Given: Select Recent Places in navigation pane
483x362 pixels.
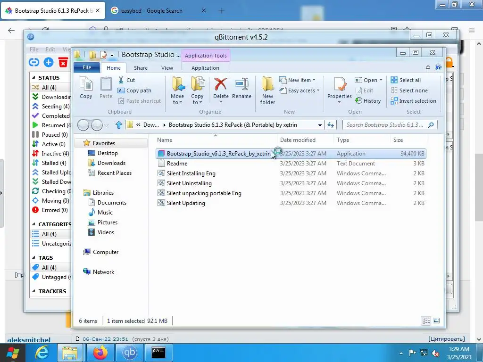Looking at the screenshot, I should coord(114,173).
